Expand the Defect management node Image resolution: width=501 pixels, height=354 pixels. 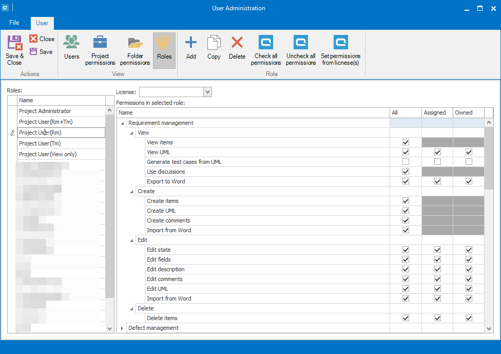(122, 328)
